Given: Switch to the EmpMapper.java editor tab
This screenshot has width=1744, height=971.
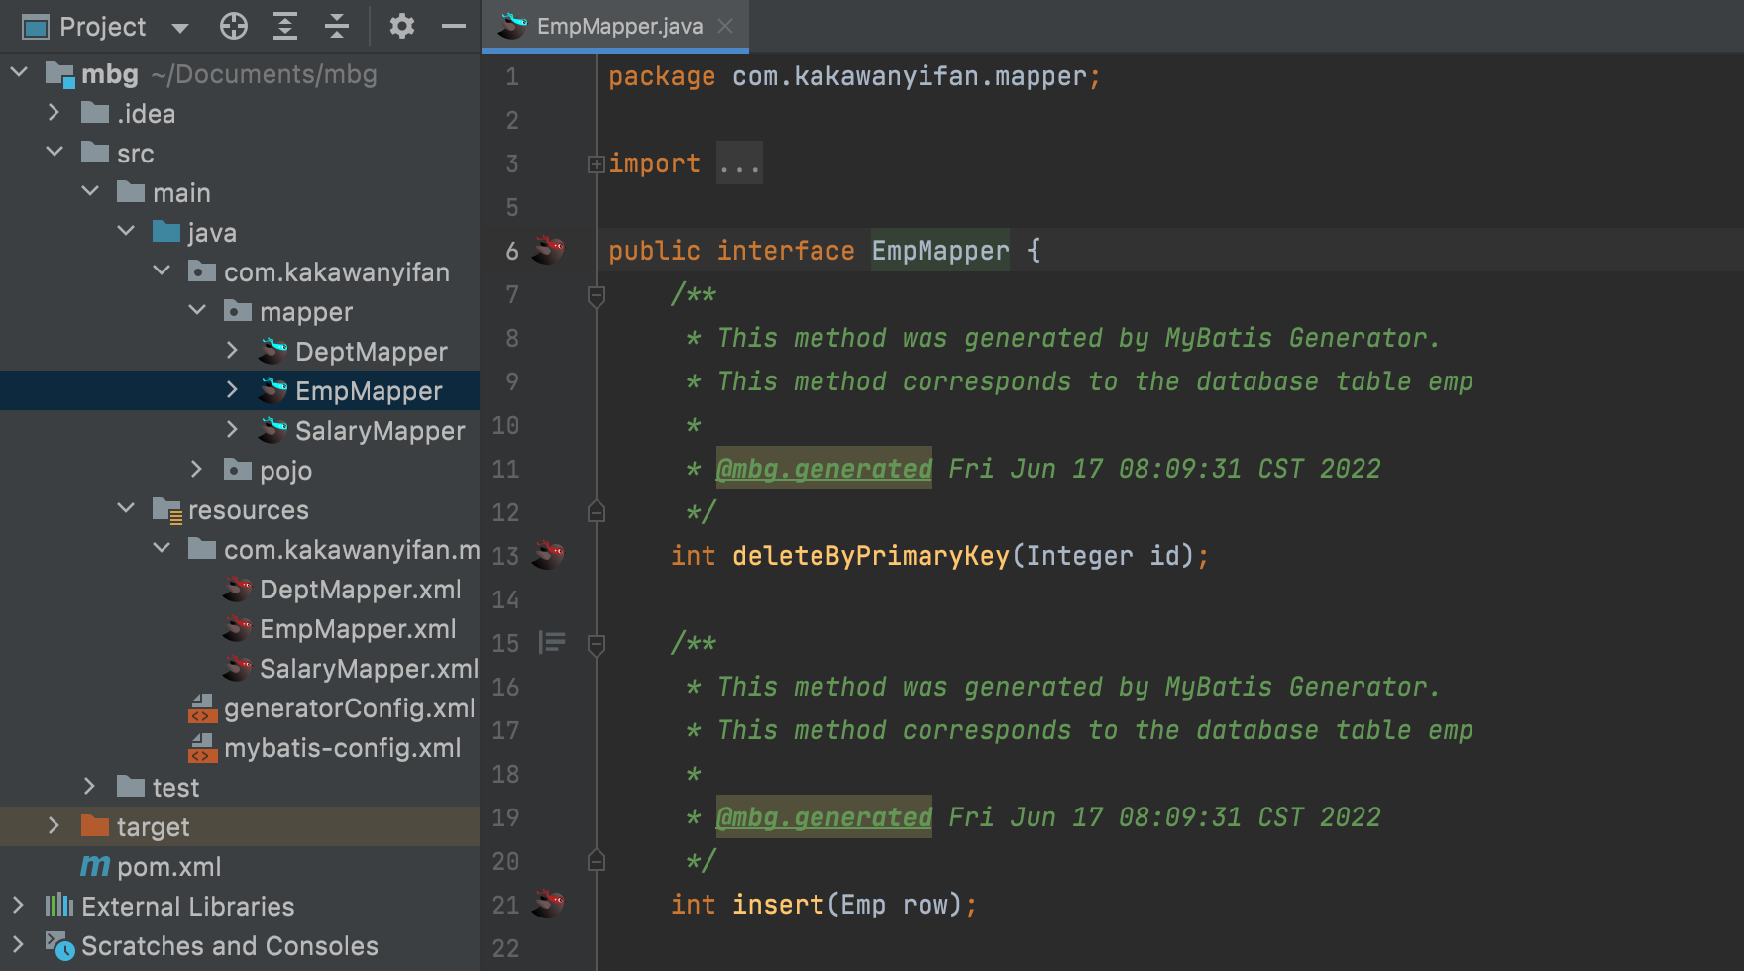Looking at the screenshot, I should (618, 27).
